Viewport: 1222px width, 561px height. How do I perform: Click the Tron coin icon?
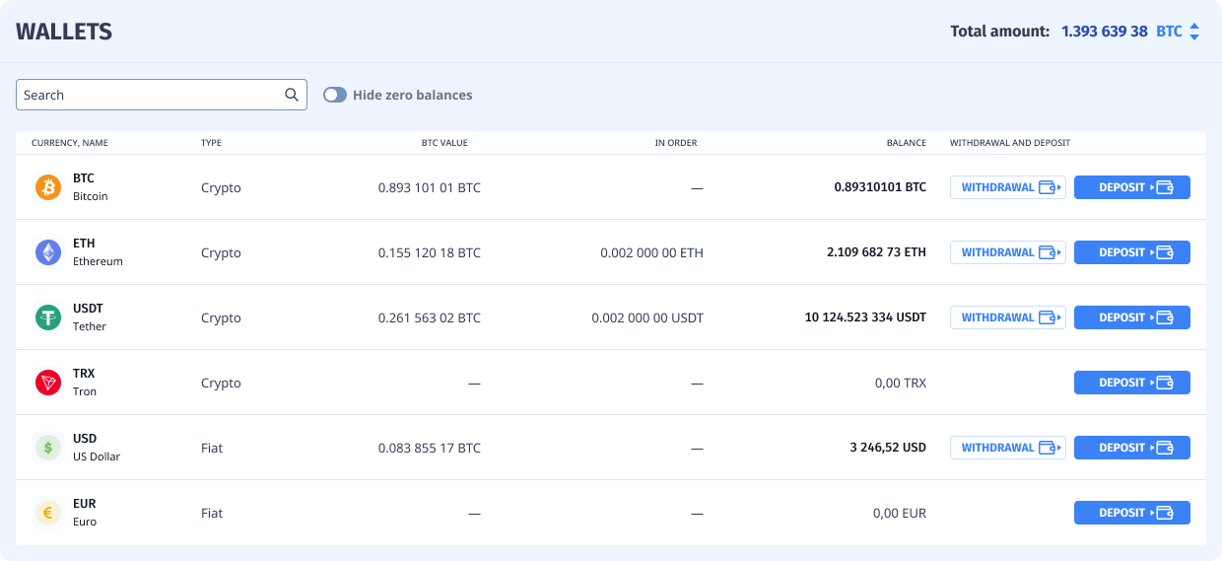(48, 383)
